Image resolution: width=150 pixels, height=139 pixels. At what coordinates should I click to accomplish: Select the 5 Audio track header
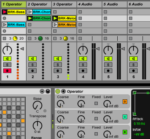(x=114, y=4)
